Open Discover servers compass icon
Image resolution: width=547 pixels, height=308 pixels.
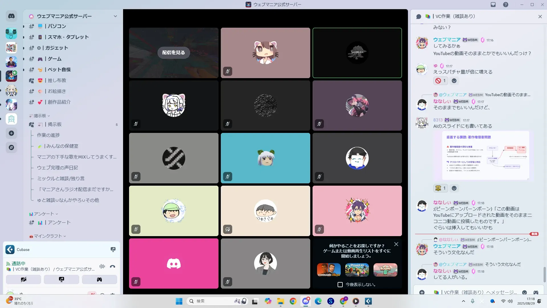click(x=11, y=147)
